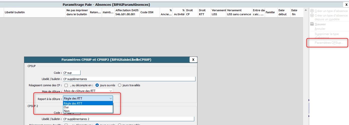Click the plus icon beside Créer un type d'absence
Image resolution: width=349 pixels, height=125 pixels.
(x=312, y=11)
